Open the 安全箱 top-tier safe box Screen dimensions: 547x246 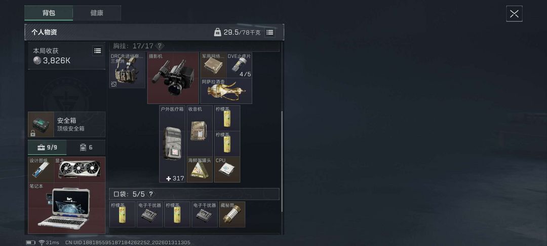point(67,124)
